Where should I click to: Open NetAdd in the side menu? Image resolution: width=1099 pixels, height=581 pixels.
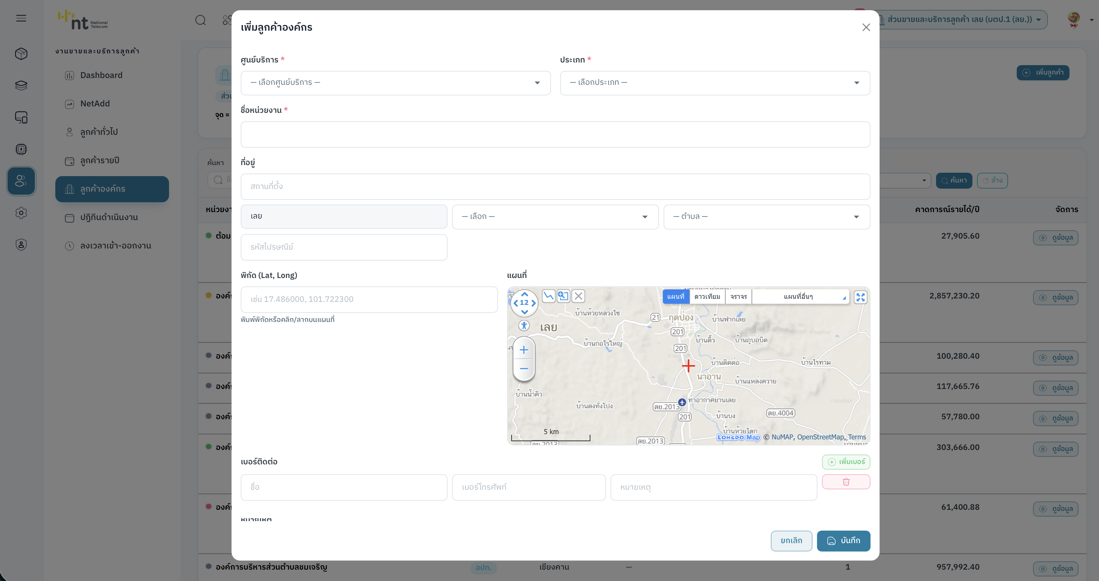click(x=112, y=104)
